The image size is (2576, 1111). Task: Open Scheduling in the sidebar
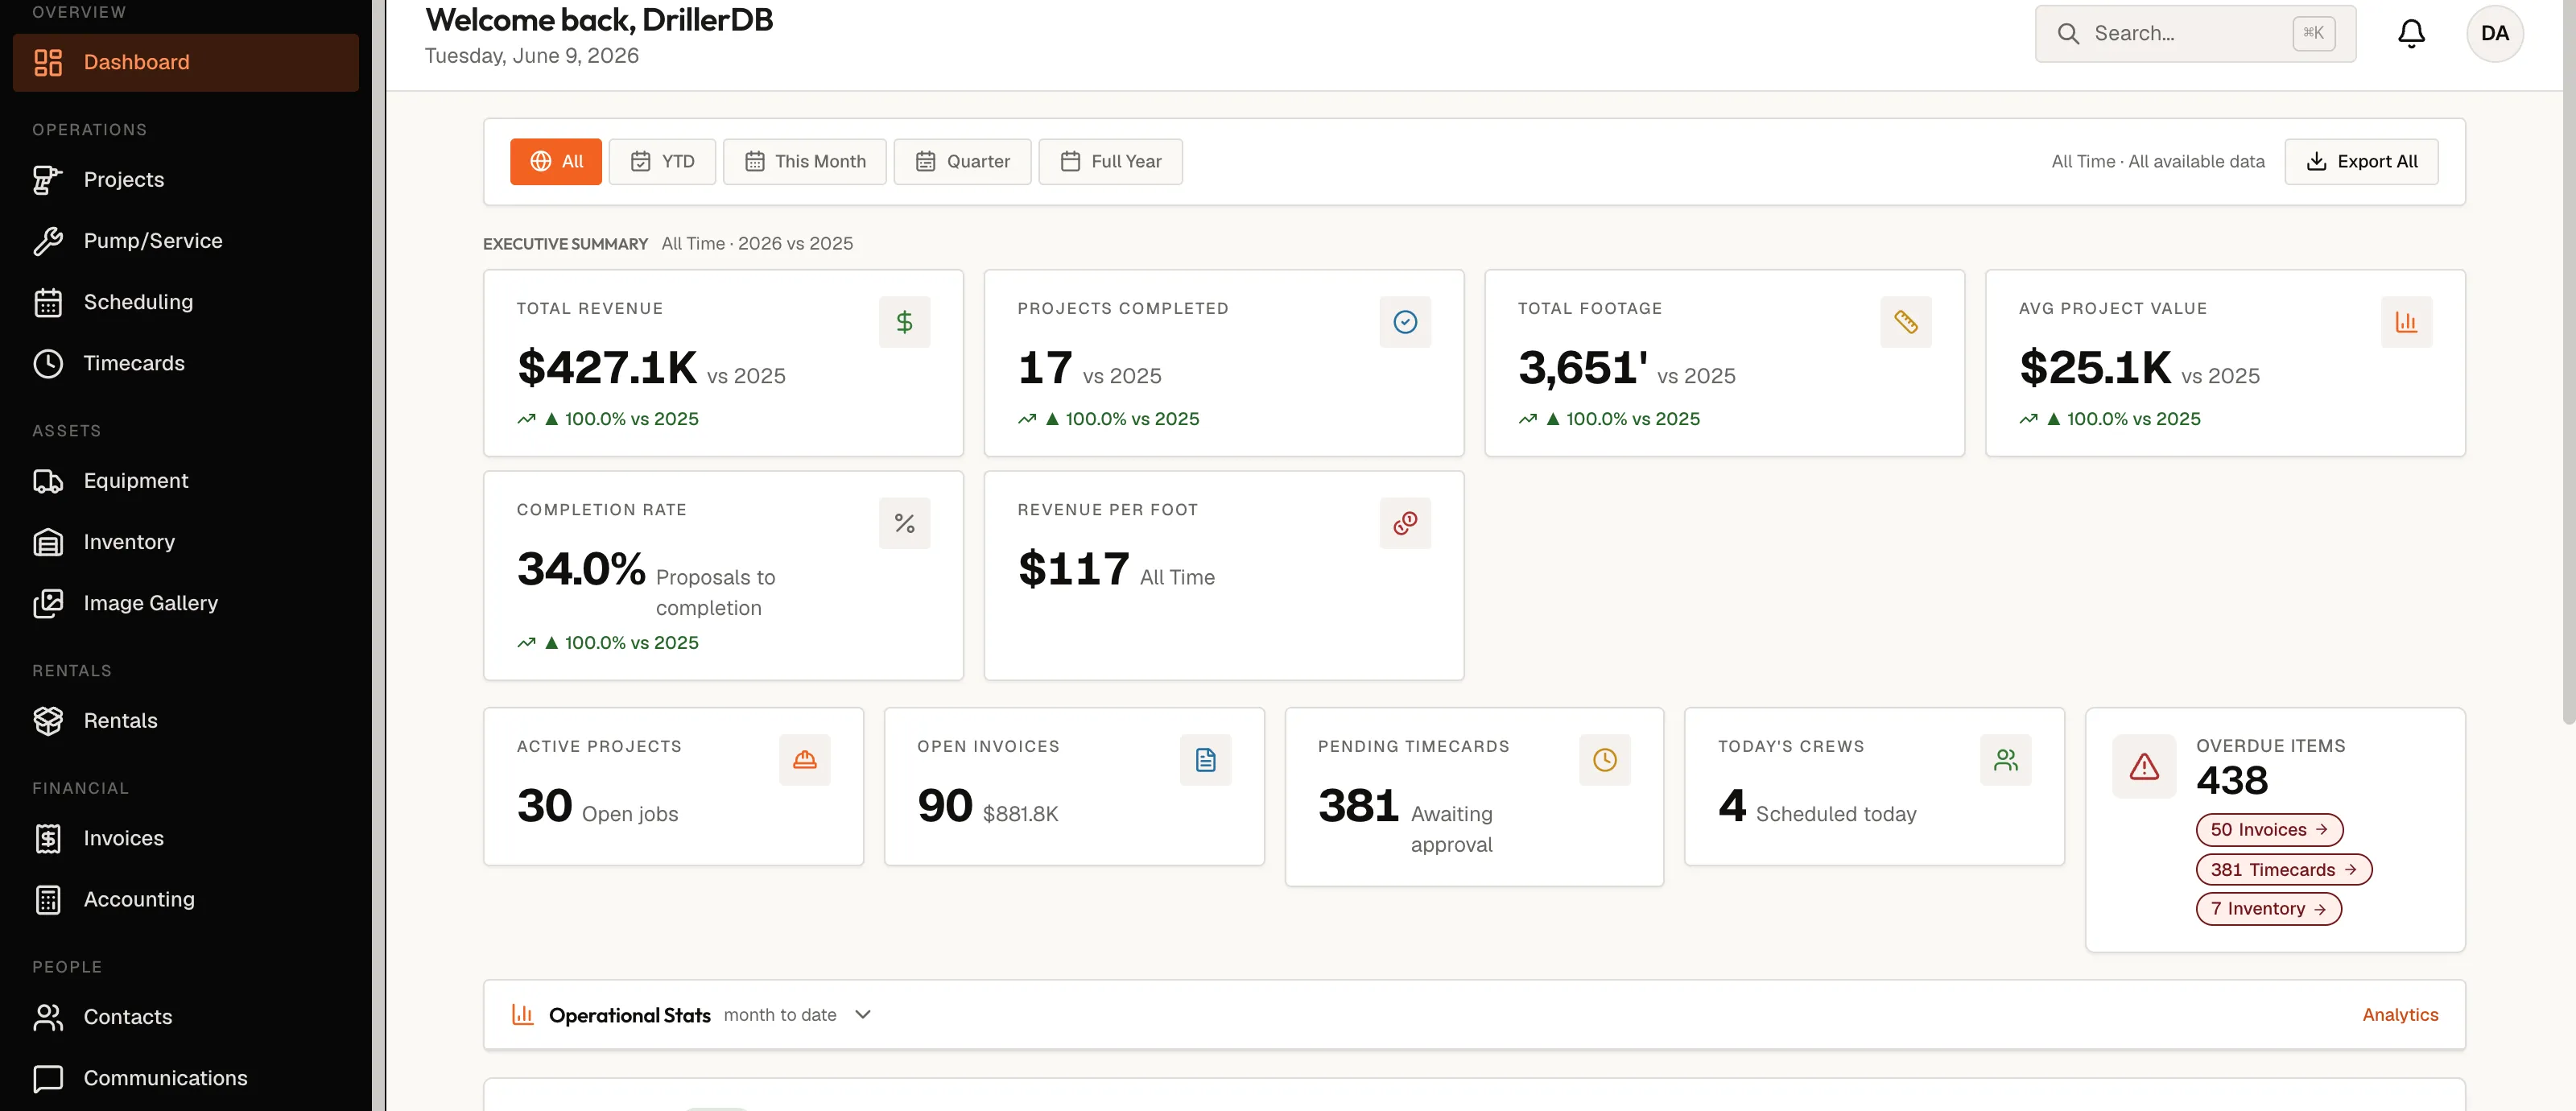(x=185, y=302)
